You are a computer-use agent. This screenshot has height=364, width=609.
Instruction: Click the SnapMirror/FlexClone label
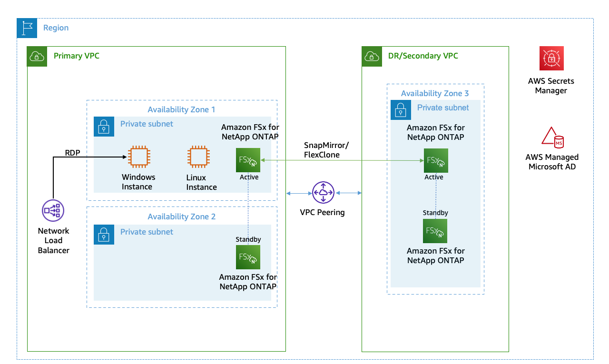326,149
